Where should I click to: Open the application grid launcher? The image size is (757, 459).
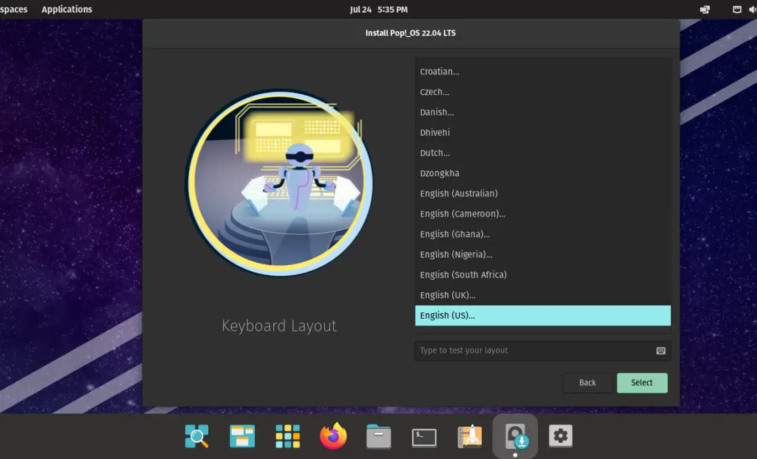click(x=287, y=436)
